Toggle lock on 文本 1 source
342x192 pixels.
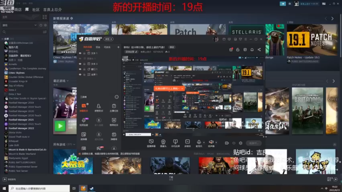[x=84, y=53]
